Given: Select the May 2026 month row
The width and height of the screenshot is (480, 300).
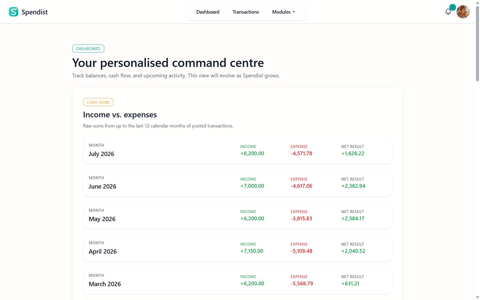Looking at the screenshot, I should click(x=238, y=215).
